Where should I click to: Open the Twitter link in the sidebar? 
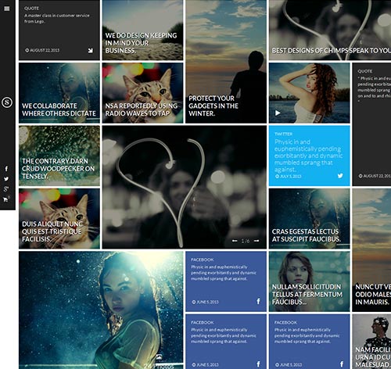click(x=6, y=179)
